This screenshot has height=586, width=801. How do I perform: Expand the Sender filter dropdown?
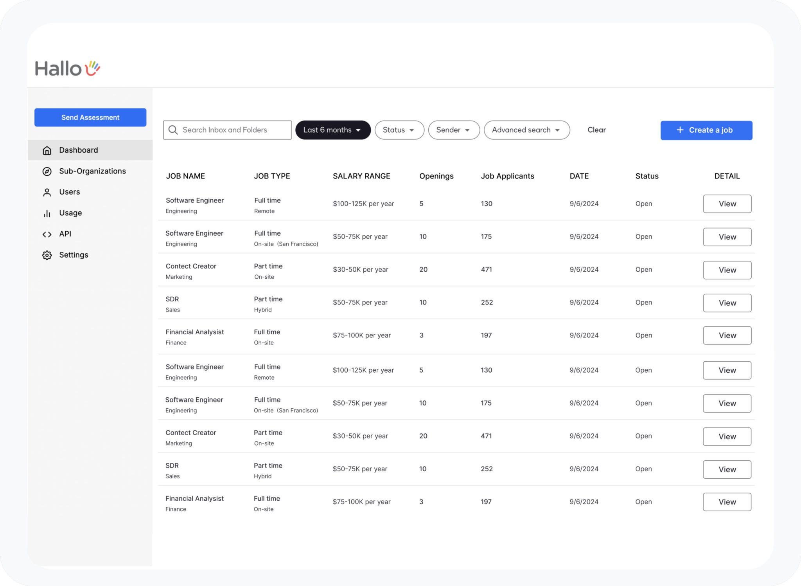pyautogui.click(x=454, y=130)
